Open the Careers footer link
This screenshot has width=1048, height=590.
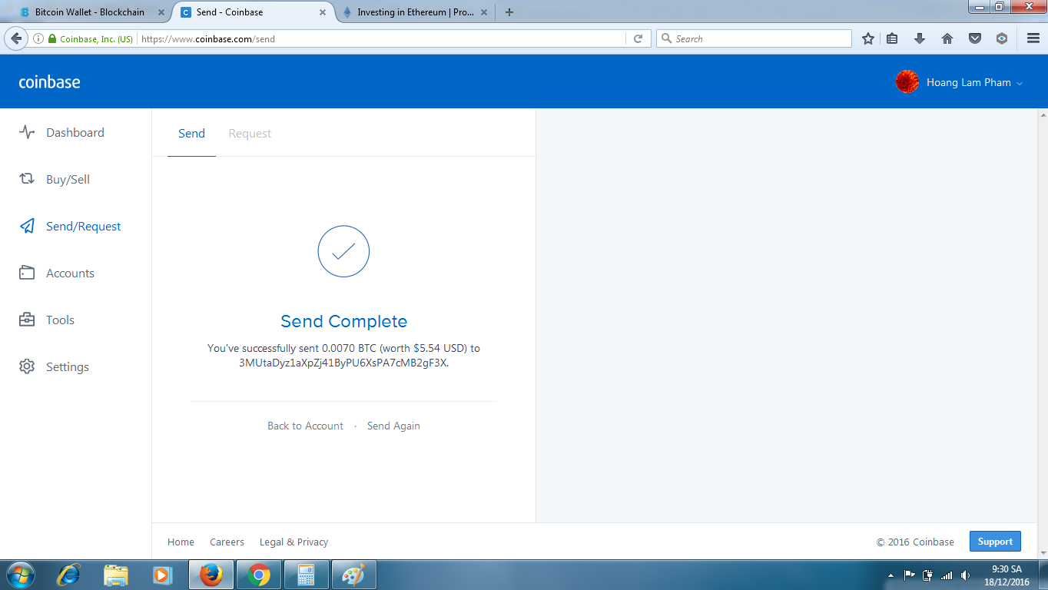(227, 542)
